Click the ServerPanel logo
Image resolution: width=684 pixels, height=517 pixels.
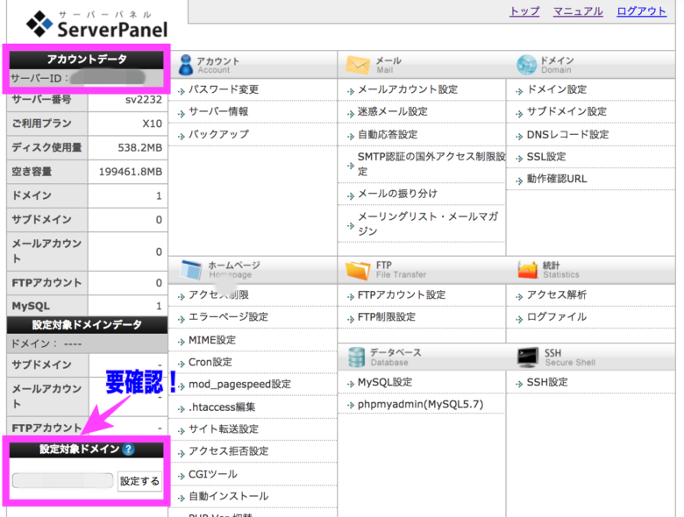[x=96, y=25]
